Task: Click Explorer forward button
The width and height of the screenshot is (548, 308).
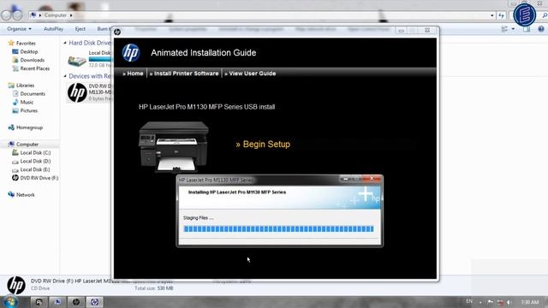Action: click(x=17, y=15)
